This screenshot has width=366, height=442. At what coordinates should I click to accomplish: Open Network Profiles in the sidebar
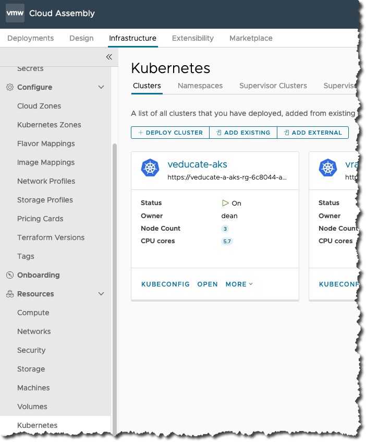[x=46, y=181]
